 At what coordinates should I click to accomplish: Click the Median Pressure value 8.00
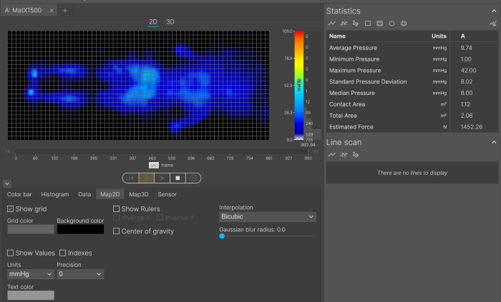coord(466,93)
